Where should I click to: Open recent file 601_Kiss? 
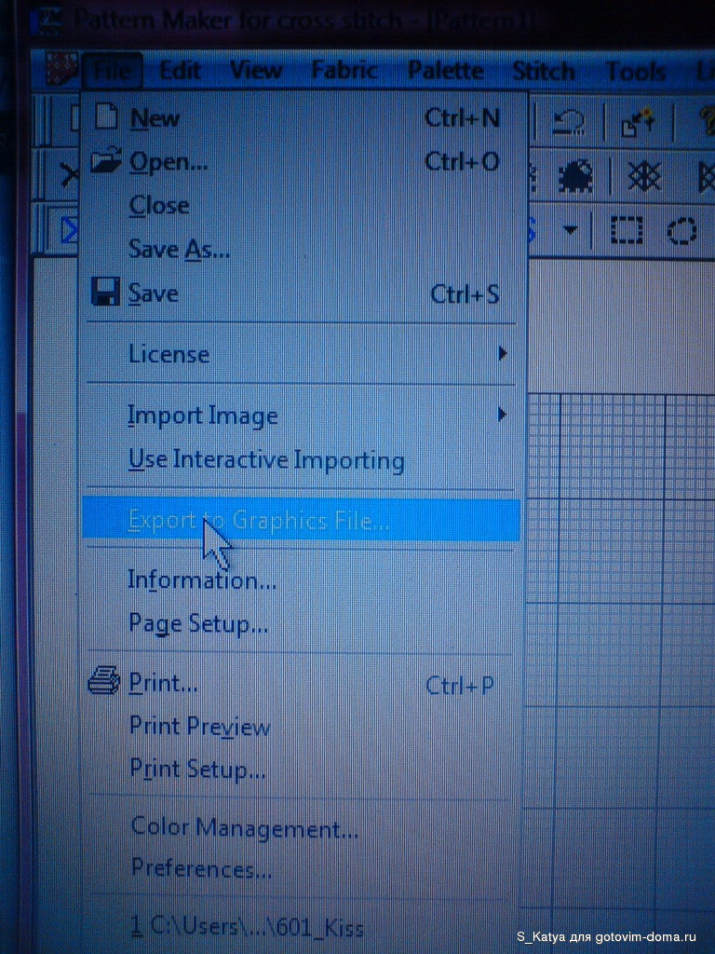(302, 927)
